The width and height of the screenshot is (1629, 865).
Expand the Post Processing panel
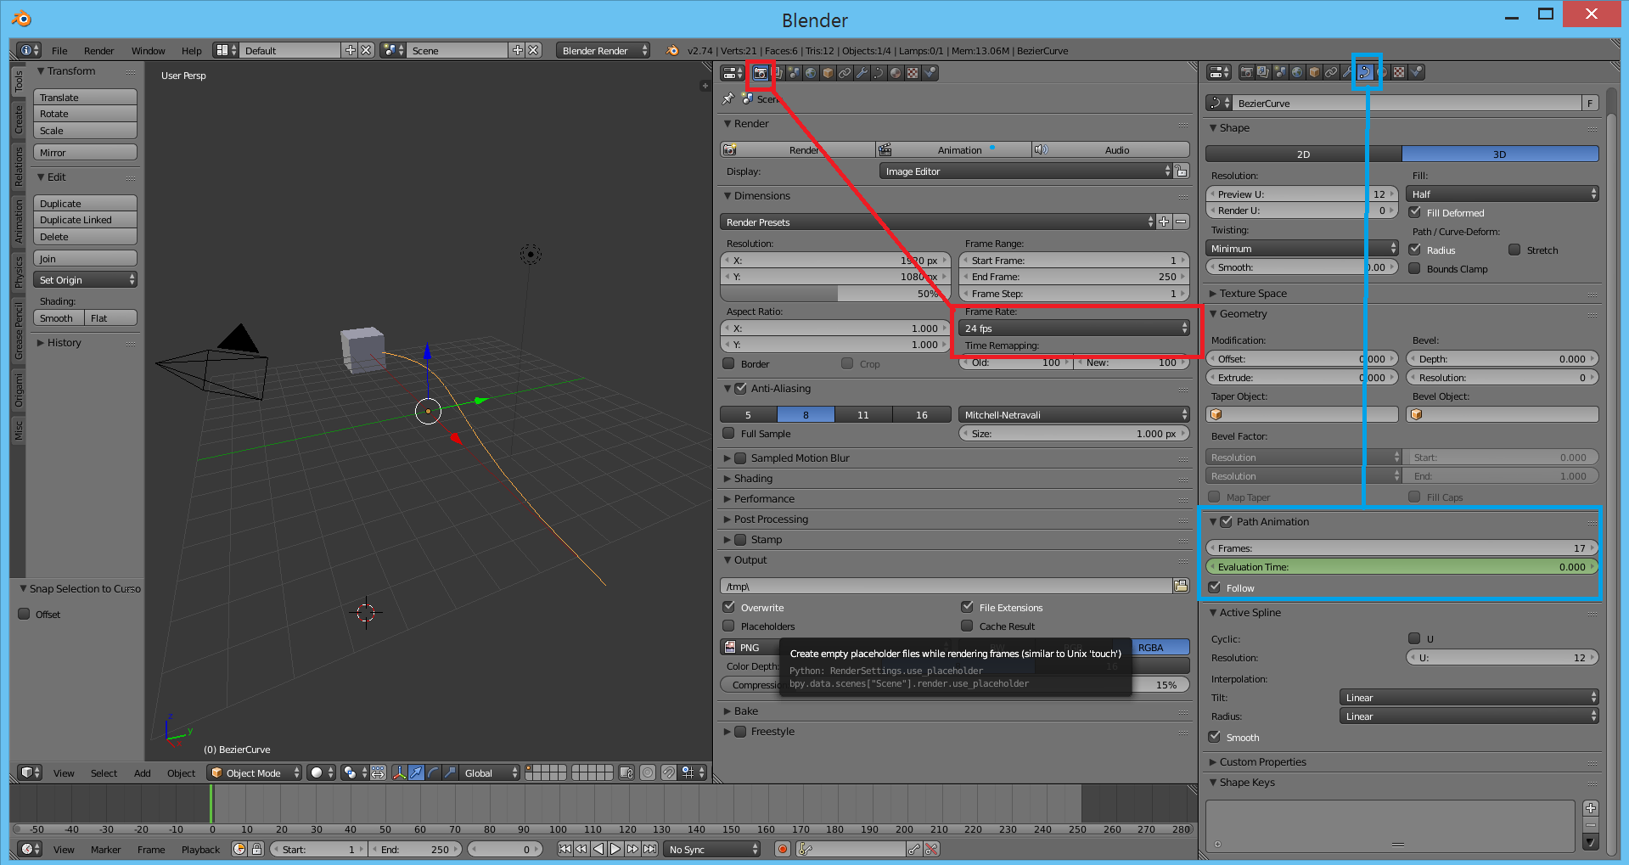(x=770, y=519)
